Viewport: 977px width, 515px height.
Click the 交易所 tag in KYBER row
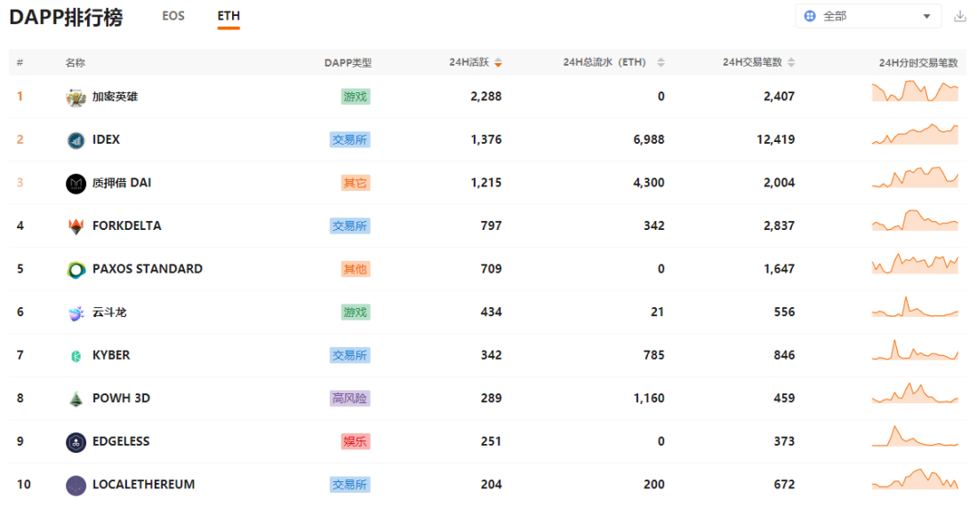point(350,355)
